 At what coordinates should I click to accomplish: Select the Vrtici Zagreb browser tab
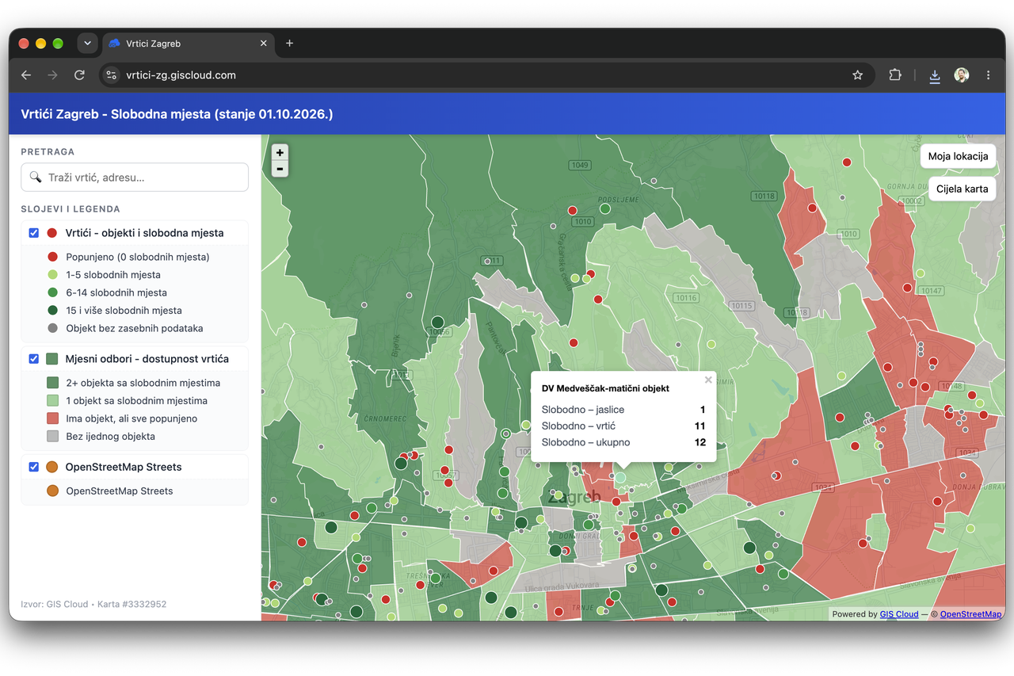pos(187,43)
